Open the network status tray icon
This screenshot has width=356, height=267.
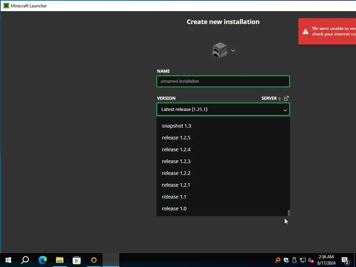[x=303, y=260]
